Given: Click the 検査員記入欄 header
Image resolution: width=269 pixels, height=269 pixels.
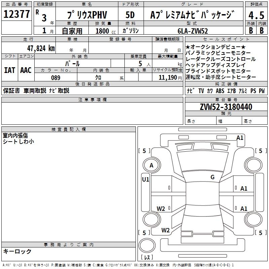Looking at the screenshot, I should (x=69, y=129).
